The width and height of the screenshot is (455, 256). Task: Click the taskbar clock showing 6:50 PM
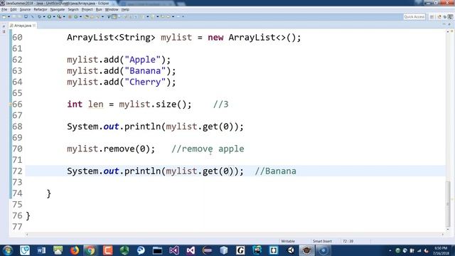(441, 250)
